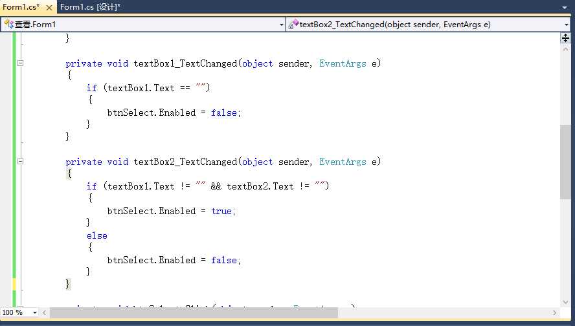Open the textBox2_TextChanged member dropdown
575x326 pixels.
click(566, 25)
